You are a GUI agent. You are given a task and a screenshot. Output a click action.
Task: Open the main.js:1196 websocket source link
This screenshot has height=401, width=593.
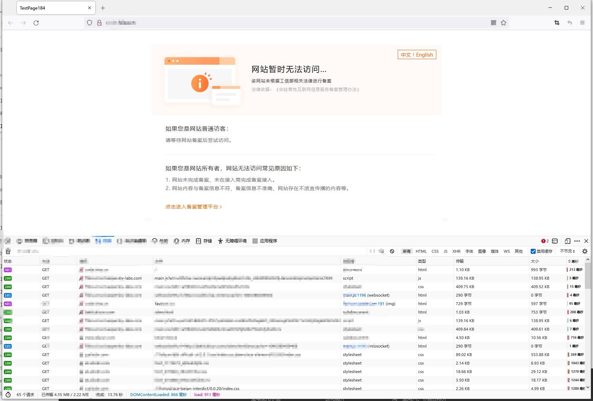coord(355,295)
